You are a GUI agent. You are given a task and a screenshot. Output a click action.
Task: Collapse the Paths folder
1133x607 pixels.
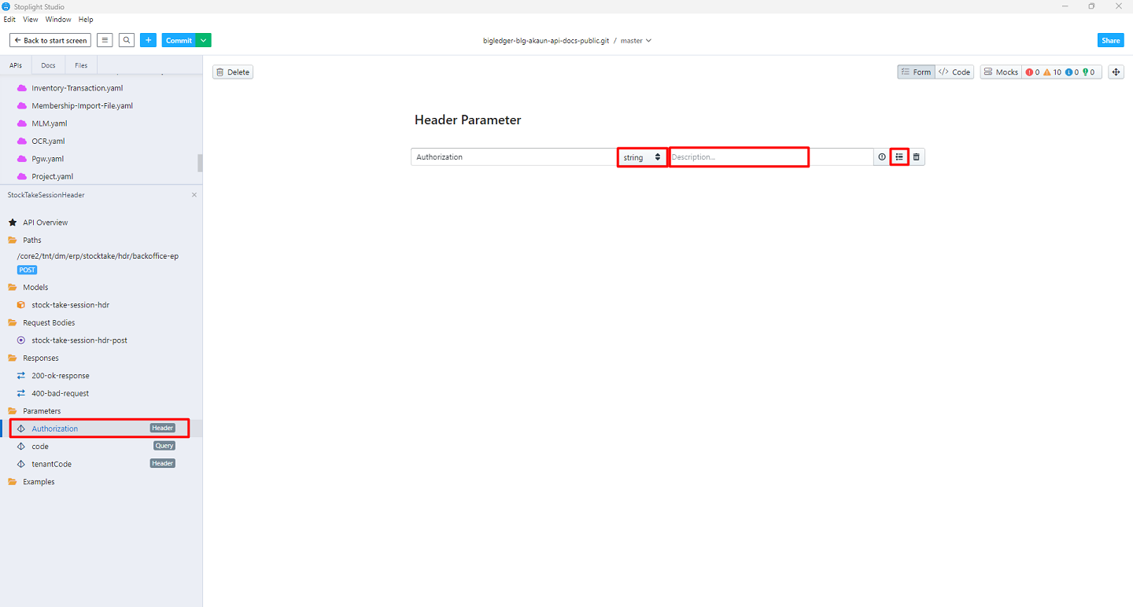pos(31,241)
